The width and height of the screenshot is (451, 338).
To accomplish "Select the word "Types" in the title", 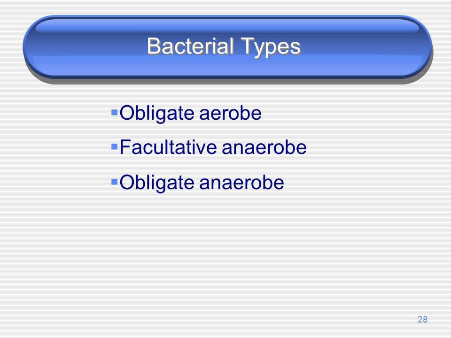I will tap(271, 46).
